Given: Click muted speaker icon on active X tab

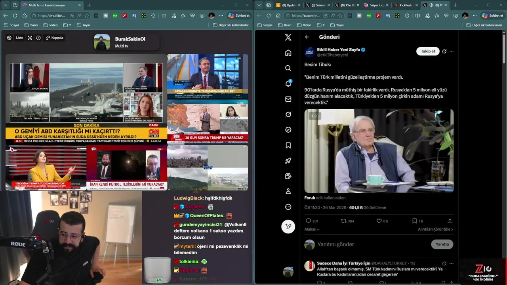Looking at the screenshot, I should [431, 5].
